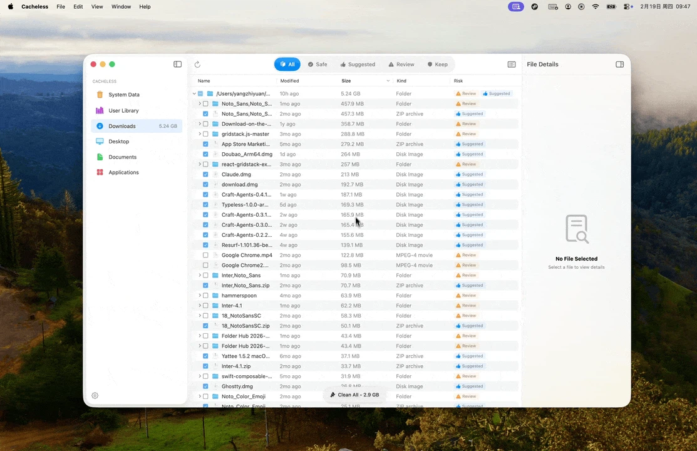Open the View menu
The width and height of the screenshot is (697, 451).
click(x=96, y=6)
